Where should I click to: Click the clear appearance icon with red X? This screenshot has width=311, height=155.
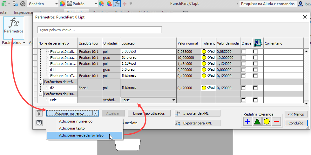(109, 4)
